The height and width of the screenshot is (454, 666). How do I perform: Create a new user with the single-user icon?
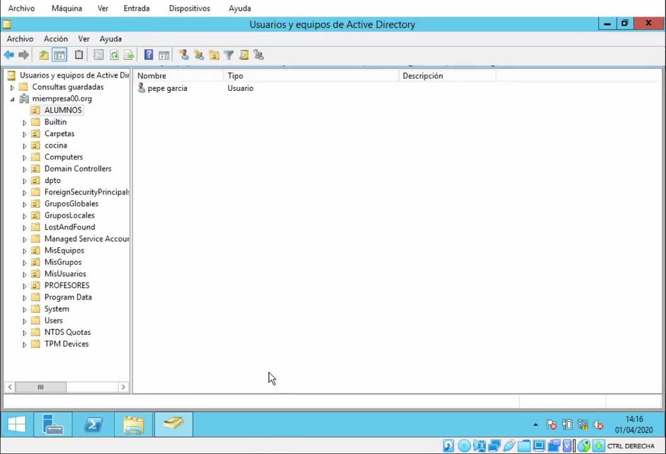(184, 55)
